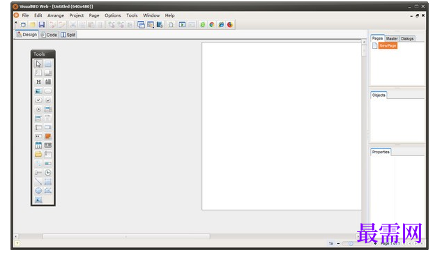Pick the heading H tool

click(x=38, y=82)
